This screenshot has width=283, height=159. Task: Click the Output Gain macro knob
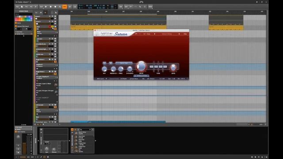tap(76, 144)
